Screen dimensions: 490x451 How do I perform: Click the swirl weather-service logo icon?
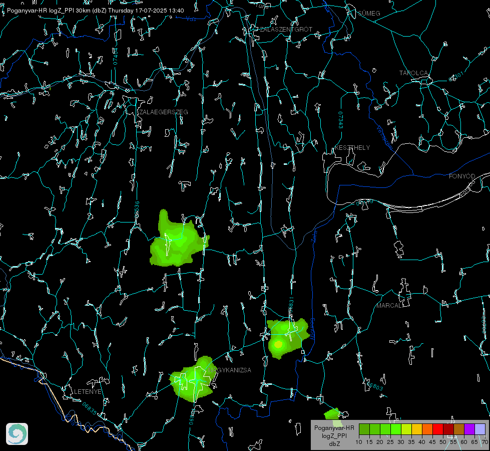[x=17, y=434]
